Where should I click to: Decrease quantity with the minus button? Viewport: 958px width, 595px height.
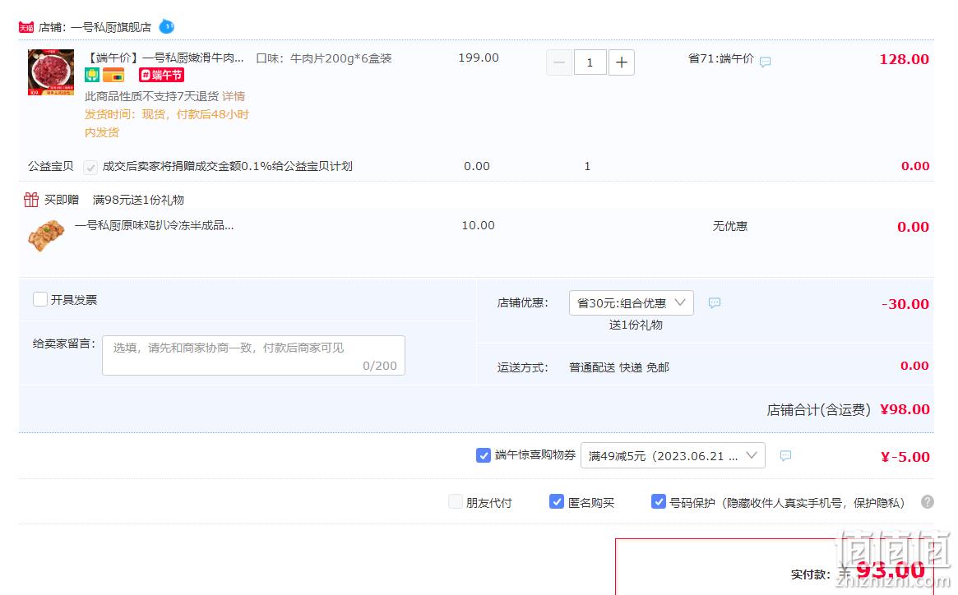[x=559, y=62]
